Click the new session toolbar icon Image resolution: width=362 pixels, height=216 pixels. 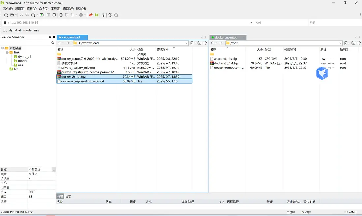coord(6,15)
